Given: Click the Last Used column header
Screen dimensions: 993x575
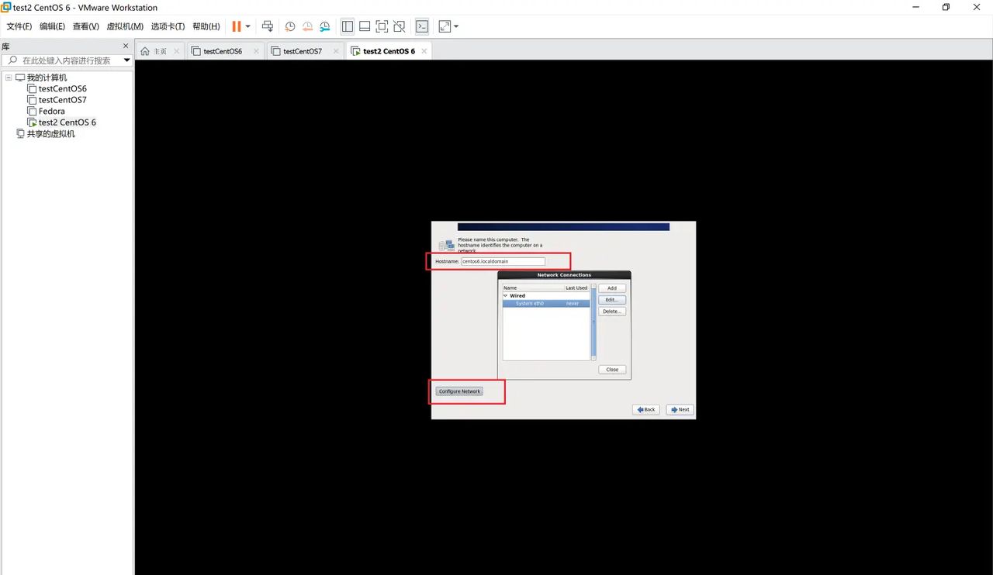Looking at the screenshot, I should 577,287.
